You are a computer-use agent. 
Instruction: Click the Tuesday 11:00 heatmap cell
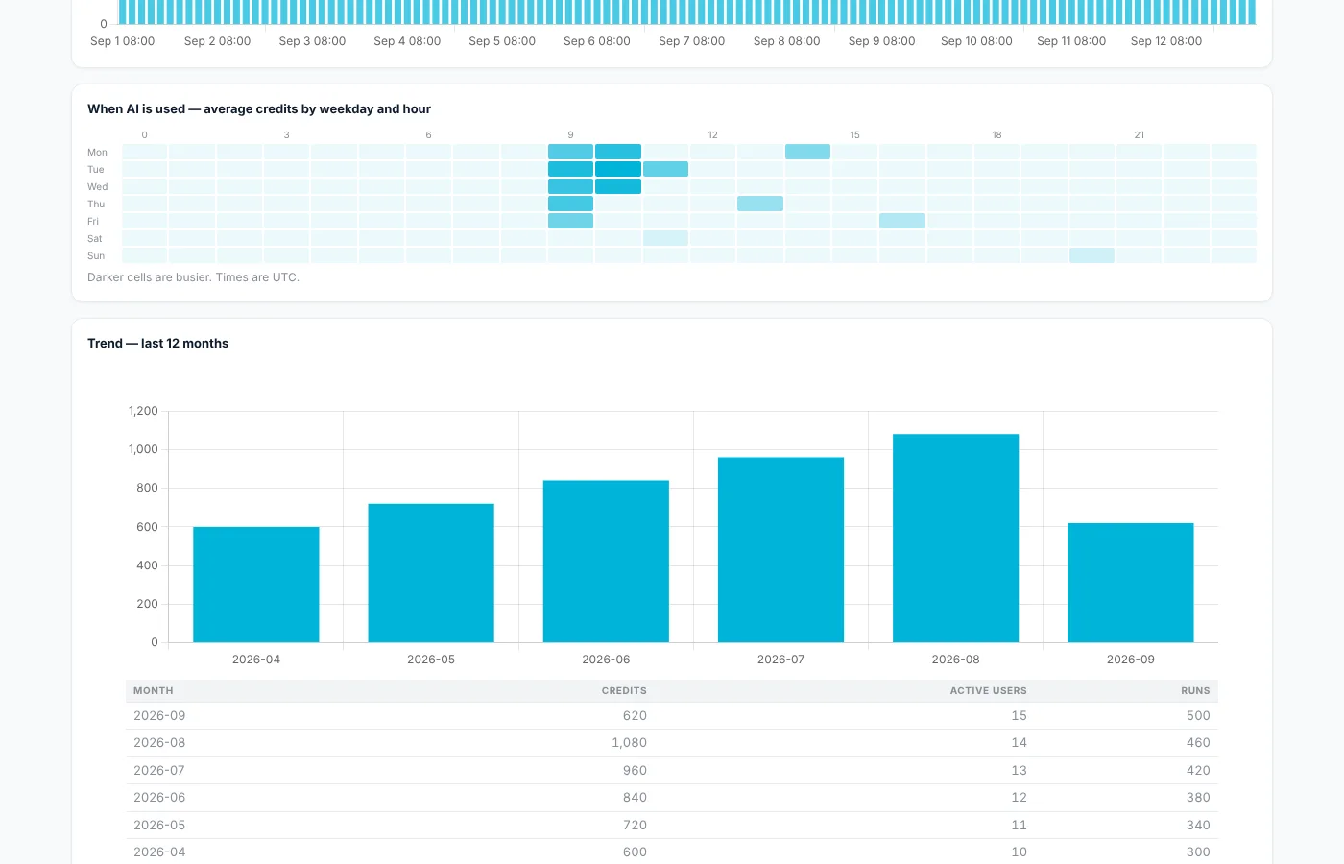tap(665, 169)
